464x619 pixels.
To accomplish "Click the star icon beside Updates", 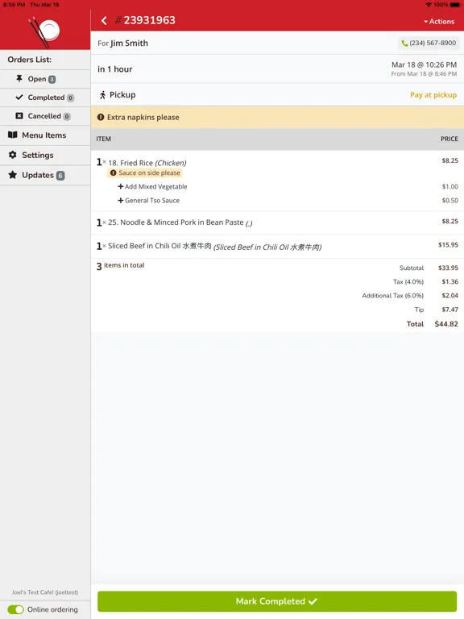I will (x=13, y=175).
